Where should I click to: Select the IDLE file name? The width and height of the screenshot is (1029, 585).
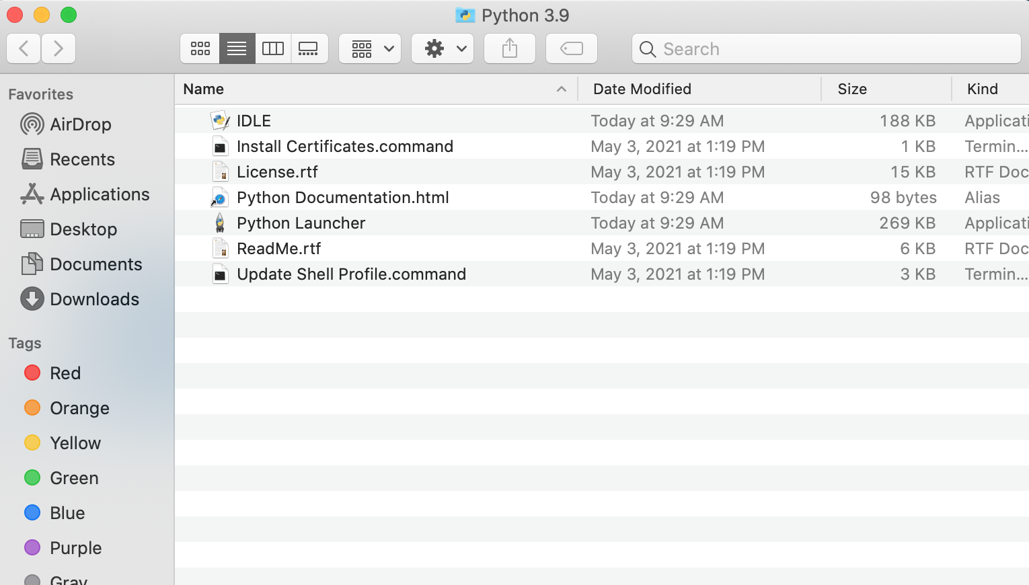[x=254, y=121]
